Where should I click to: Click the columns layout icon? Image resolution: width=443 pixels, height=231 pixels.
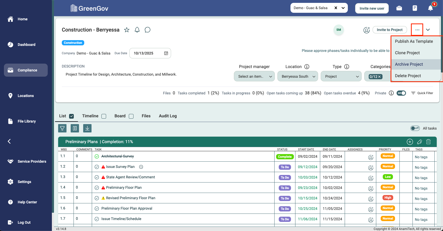click(x=75, y=128)
